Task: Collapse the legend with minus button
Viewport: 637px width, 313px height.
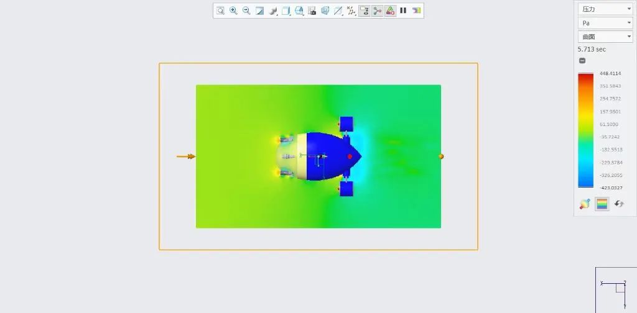Action: tap(582, 60)
